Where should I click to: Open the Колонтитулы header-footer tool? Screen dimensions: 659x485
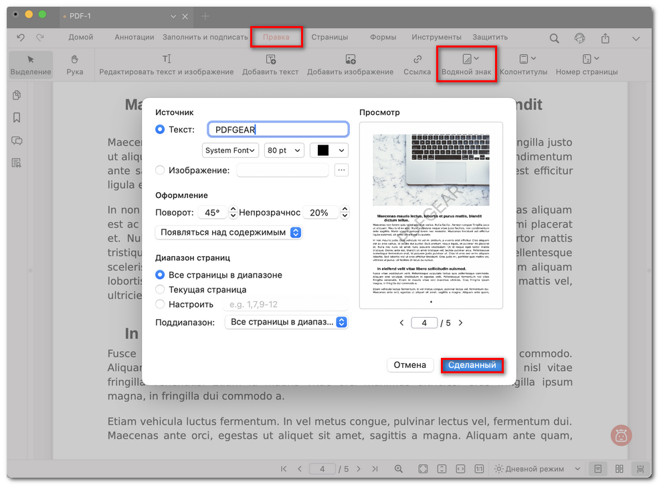(x=523, y=65)
